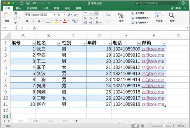190x128 pixels.
Task: Align text right
Action: 96,18
